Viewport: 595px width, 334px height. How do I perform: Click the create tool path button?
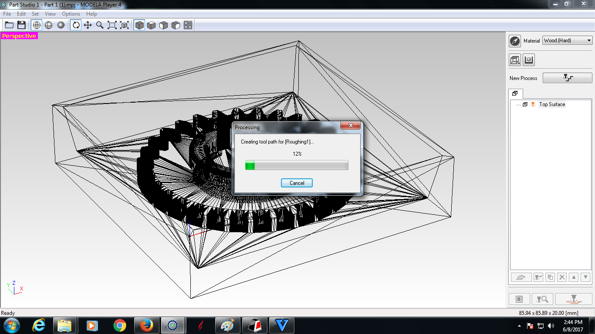[x=521, y=277]
